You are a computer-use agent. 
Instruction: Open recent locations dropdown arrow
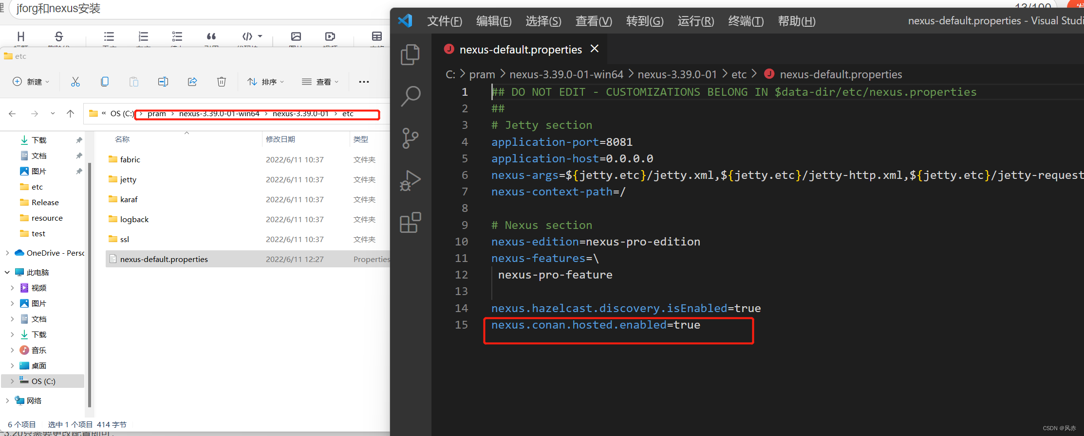coord(53,114)
